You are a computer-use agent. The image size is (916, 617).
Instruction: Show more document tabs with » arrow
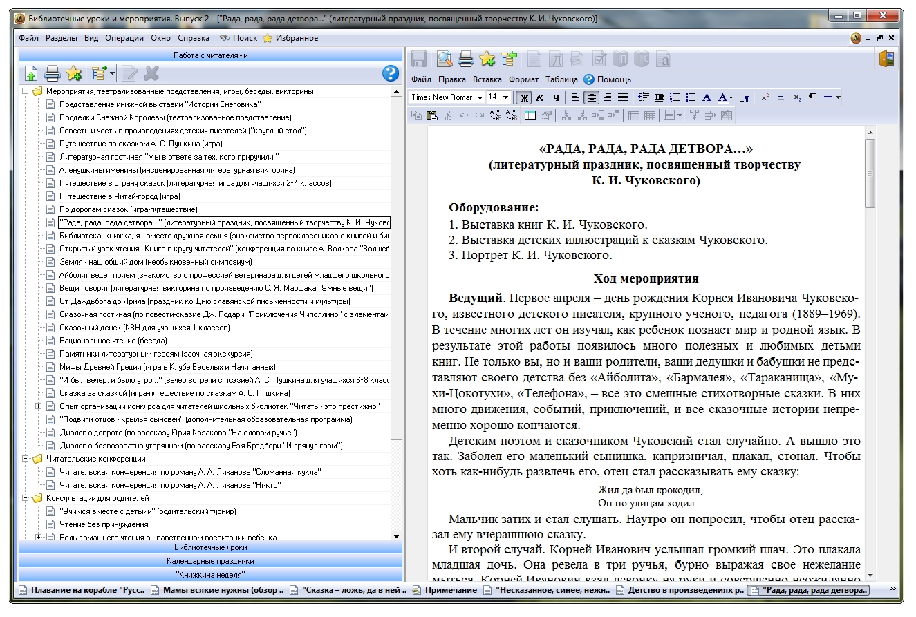click(x=892, y=590)
